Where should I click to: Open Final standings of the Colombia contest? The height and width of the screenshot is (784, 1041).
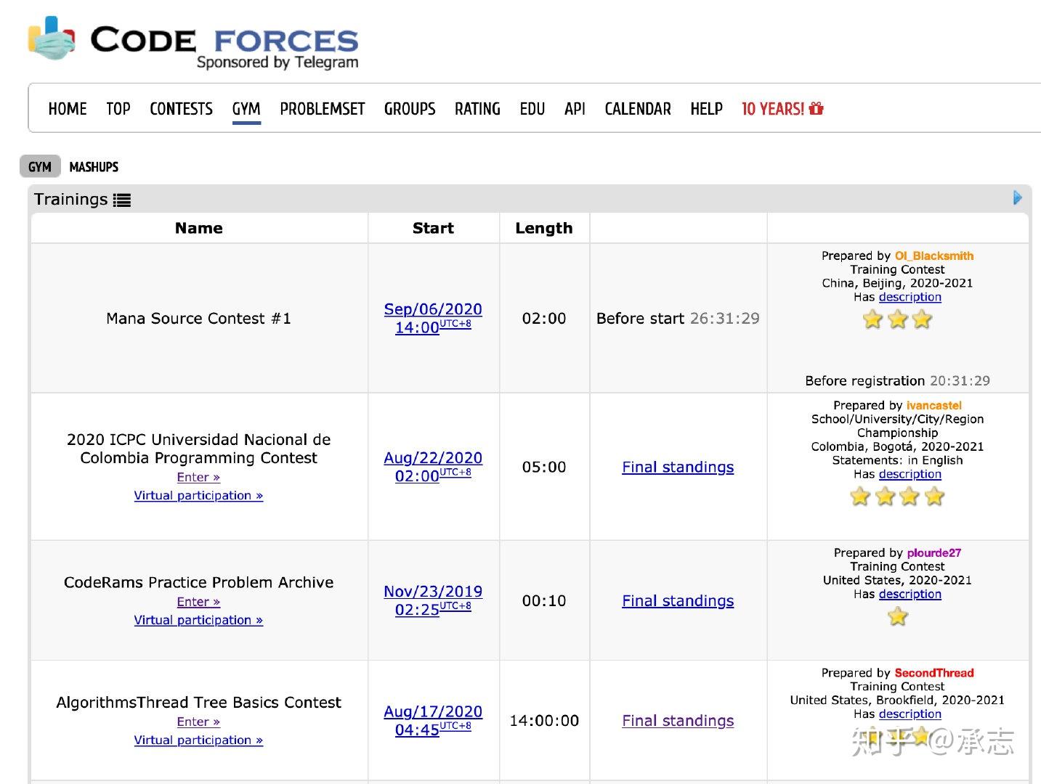coord(677,467)
